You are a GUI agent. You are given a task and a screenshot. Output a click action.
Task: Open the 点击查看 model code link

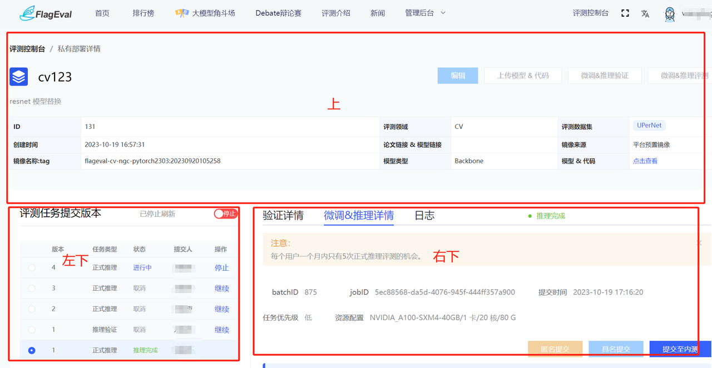tap(645, 161)
